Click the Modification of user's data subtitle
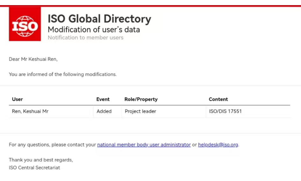301x181 pixels. point(94,30)
